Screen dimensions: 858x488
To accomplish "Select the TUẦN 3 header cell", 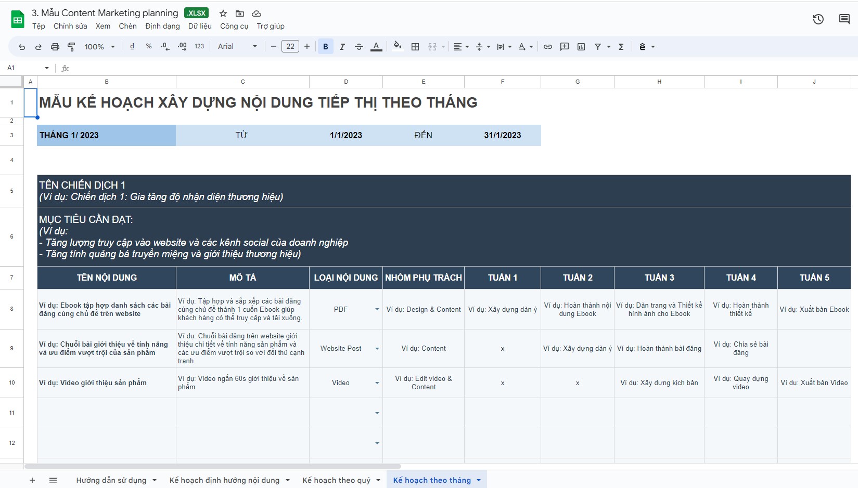I will tap(659, 278).
